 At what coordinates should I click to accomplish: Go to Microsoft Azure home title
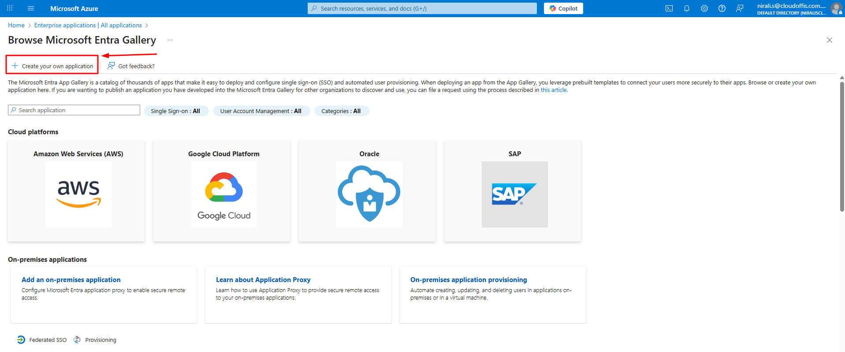74,8
